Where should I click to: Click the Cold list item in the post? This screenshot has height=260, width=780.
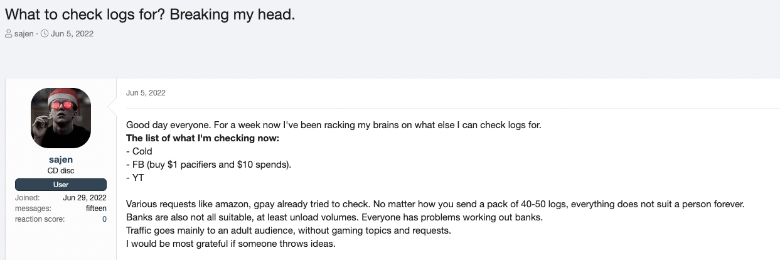[139, 151]
